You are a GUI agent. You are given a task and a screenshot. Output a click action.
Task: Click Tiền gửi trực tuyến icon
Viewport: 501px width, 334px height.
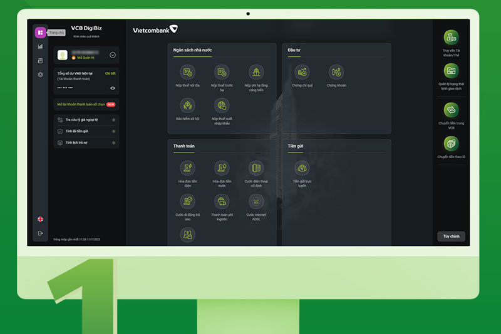302,168
